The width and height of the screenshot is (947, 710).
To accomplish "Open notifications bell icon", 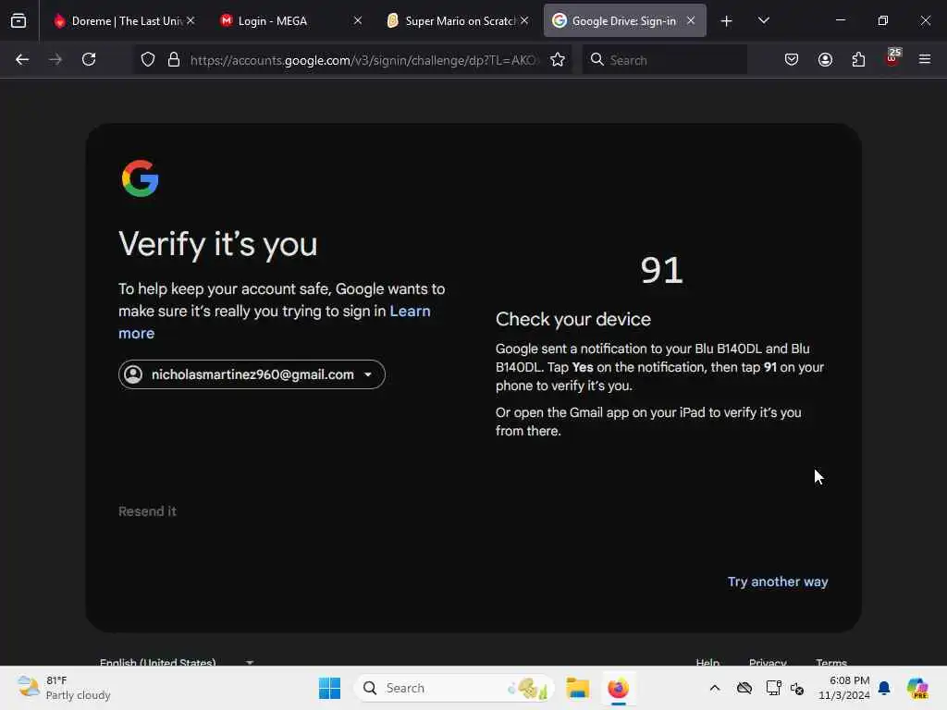I will point(884,688).
